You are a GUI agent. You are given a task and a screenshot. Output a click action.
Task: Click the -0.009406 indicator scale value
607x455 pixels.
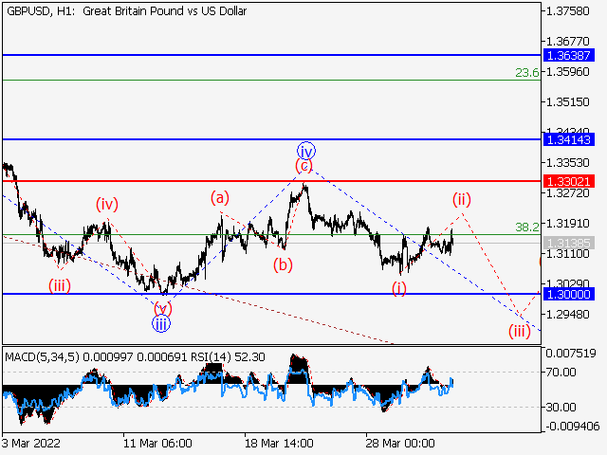tap(573, 427)
